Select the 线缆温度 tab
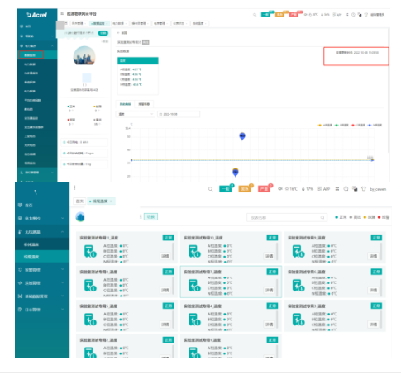401x379 pixels. (x=101, y=201)
